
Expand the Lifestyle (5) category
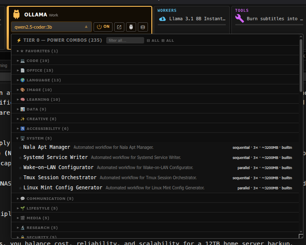155,208
